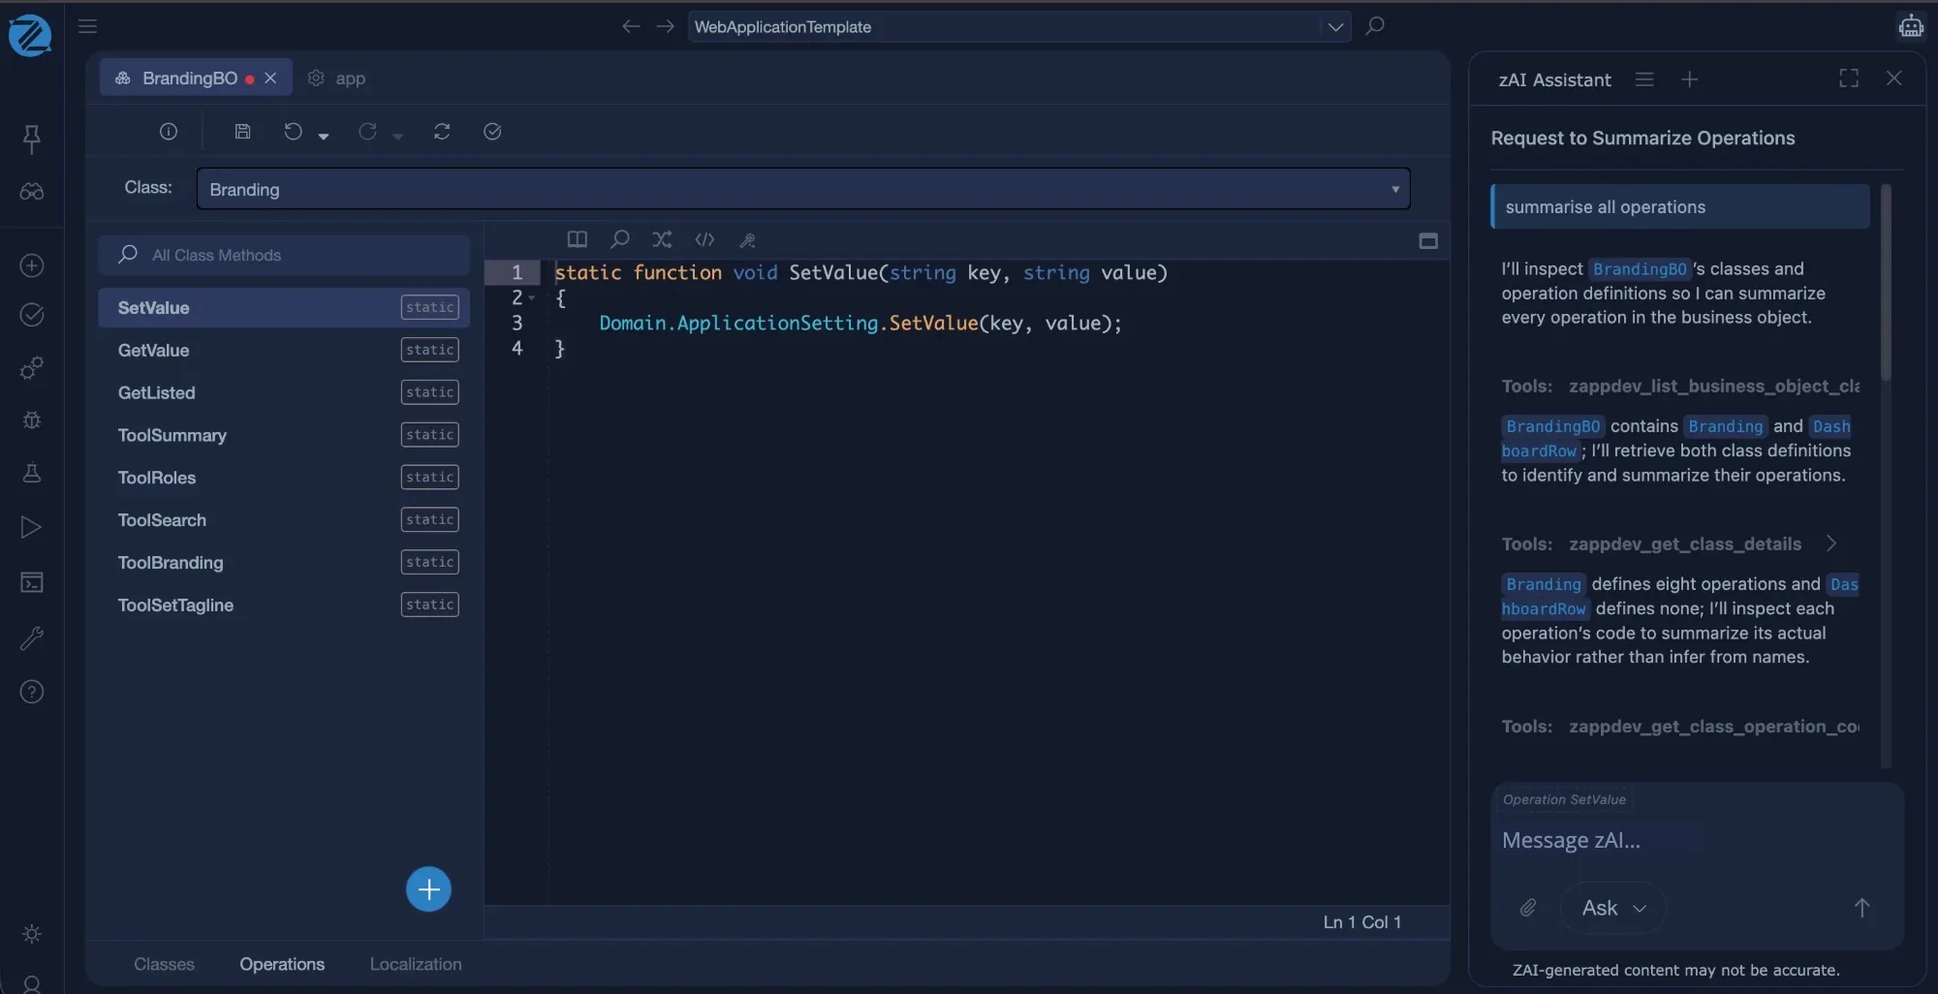This screenshot has width=1938, height=994.
Task: Open the hamburger menu in top bar
Action: [x=88, y=26]
